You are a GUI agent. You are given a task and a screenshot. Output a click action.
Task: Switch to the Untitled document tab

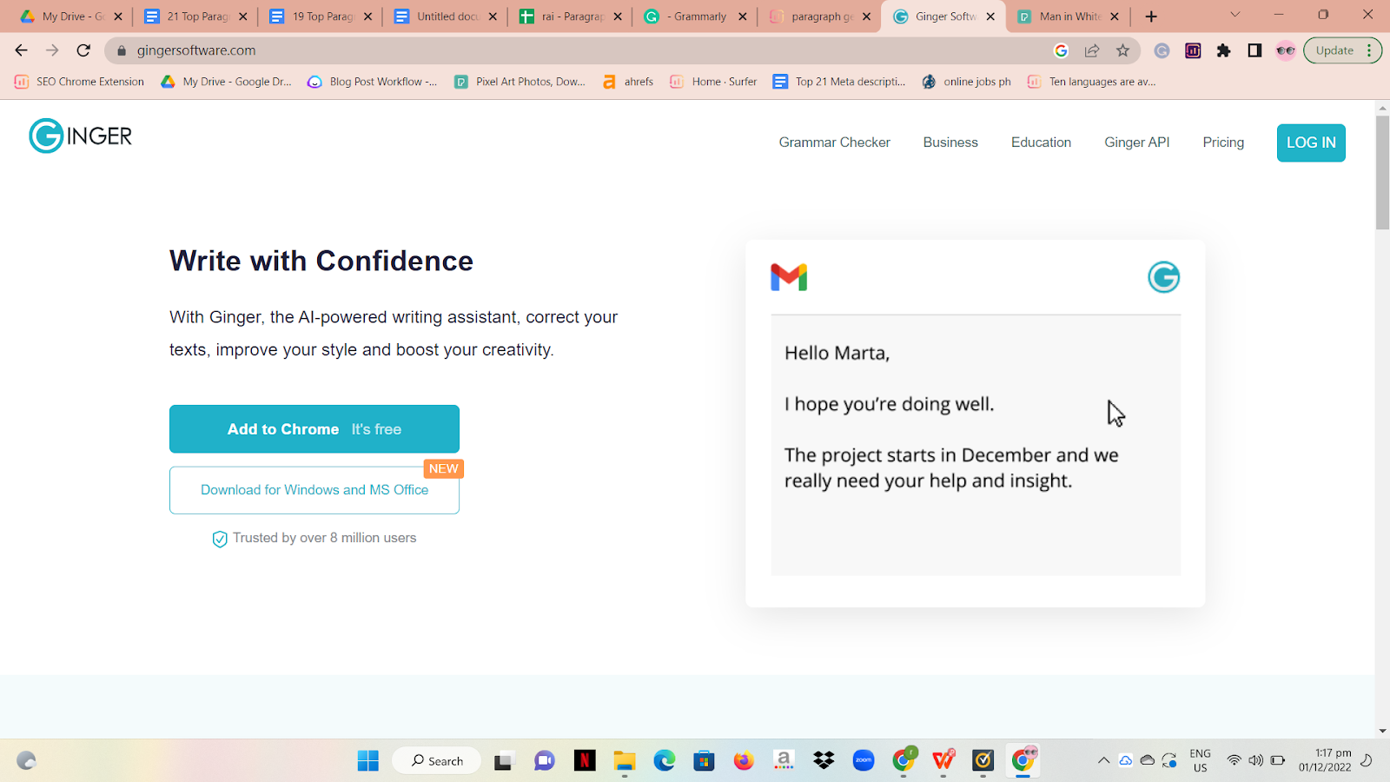pyautogui.click(x=446, y=17)
